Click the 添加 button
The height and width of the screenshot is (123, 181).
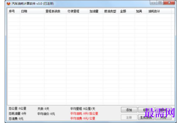coord(129,110)
